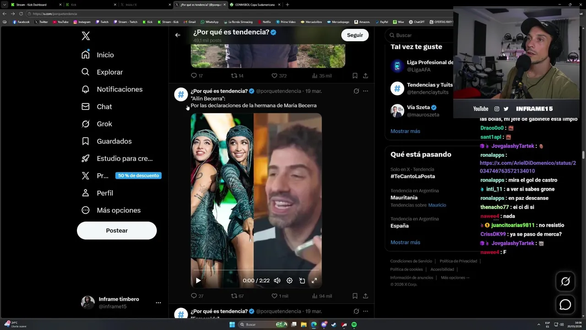Open Spotify from the taskbar
Viewport: 586px width, 330px height.
pyautogui.click(x=354, y=324)
